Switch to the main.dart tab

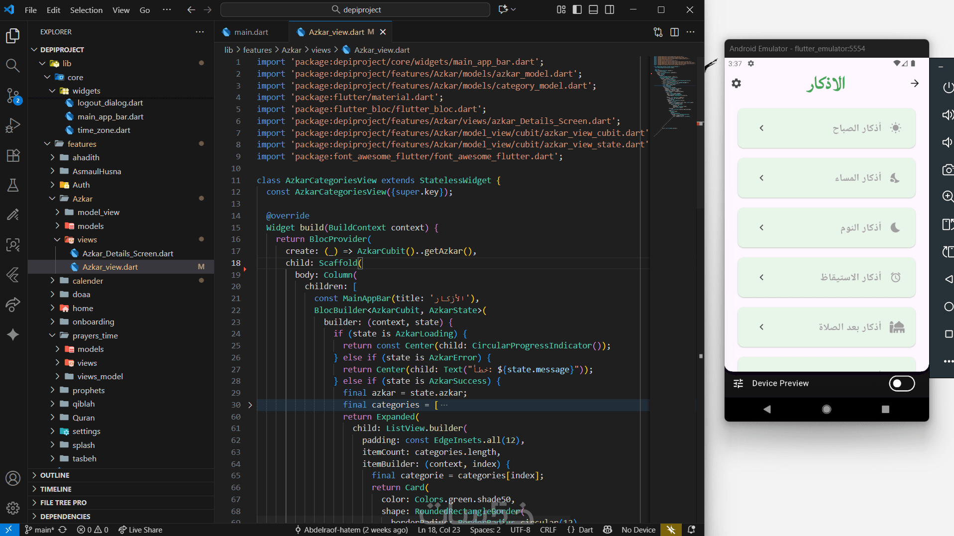point(251,32)
